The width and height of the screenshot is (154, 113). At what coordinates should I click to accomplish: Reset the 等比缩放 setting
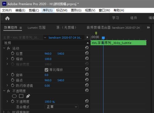click(x=87, y=69)
